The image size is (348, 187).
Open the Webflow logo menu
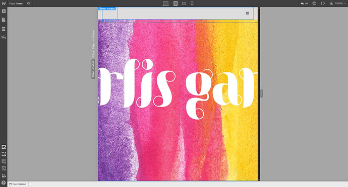(x=4, y=4)
